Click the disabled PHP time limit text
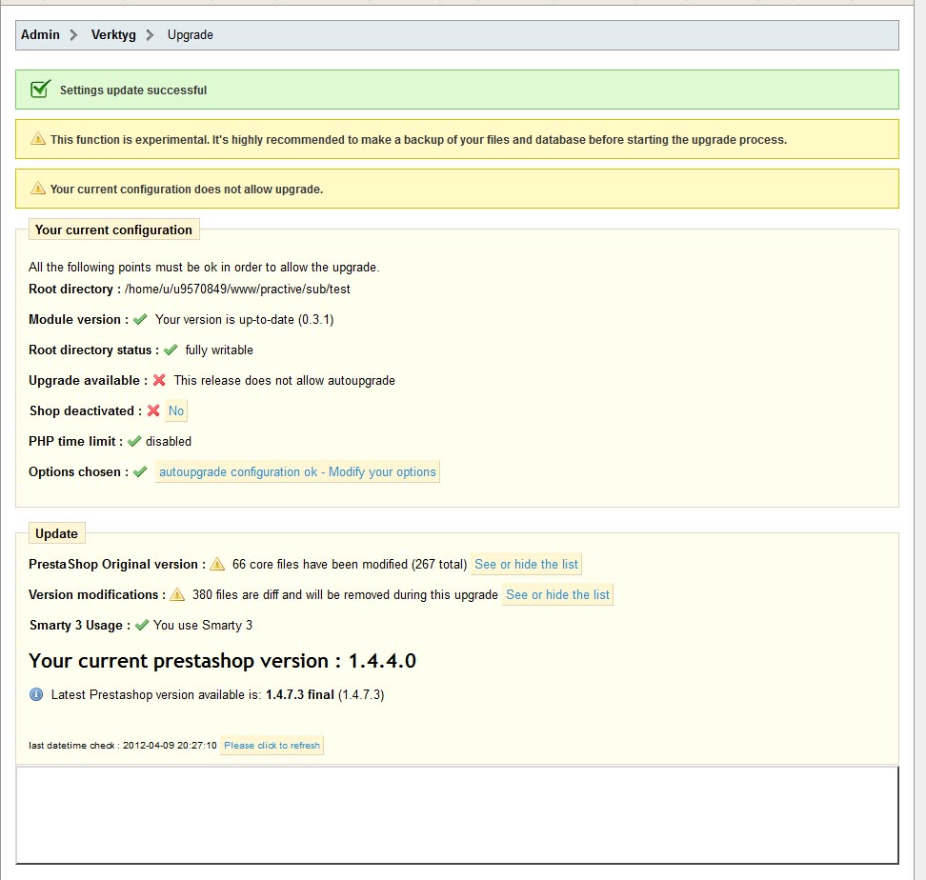 (169, 442)
